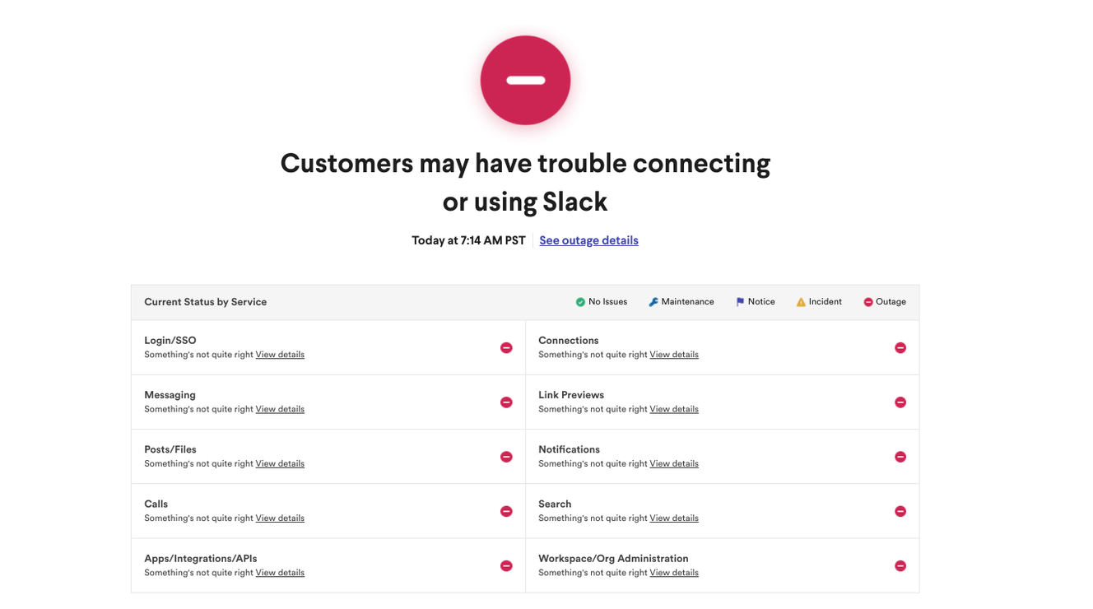Open the See outage details link
The image size is (1093, 609).
(x=588, y=240)
